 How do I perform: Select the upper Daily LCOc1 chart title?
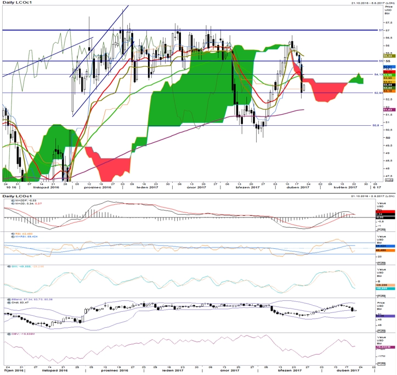point(18,3)
